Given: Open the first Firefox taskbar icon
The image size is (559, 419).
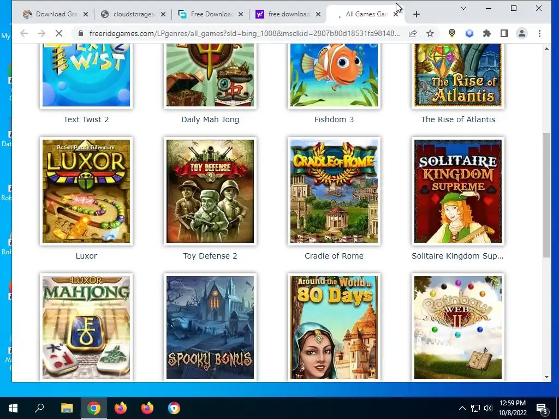Looking at the screenshot, I should [121, 408].
